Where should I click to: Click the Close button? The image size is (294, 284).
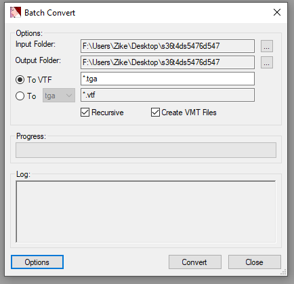pos(255,262)
